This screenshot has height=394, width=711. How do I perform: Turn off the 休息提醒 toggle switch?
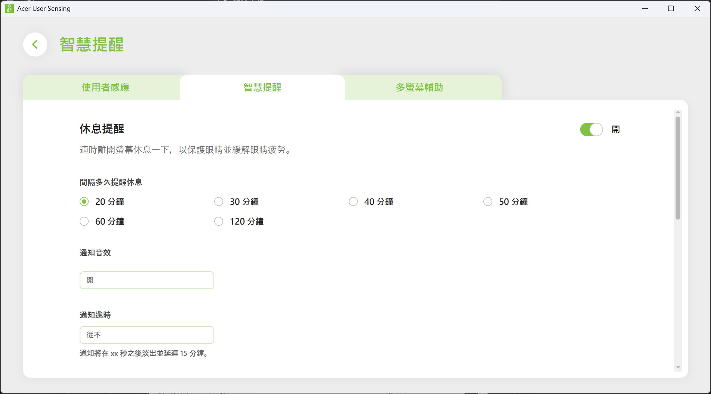(591, 129)
